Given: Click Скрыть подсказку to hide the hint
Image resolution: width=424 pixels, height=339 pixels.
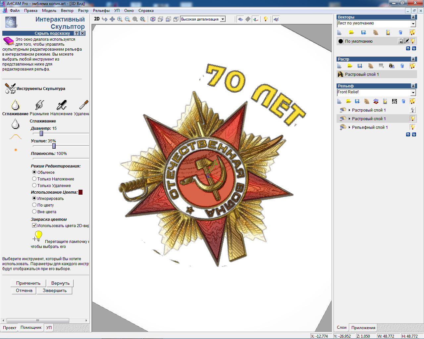Looking at the screenshot, I should [x=52, y=33].
